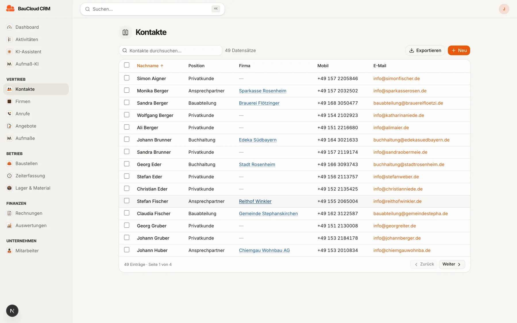Click the Aufmaß-KI sidebar icon

9,64
